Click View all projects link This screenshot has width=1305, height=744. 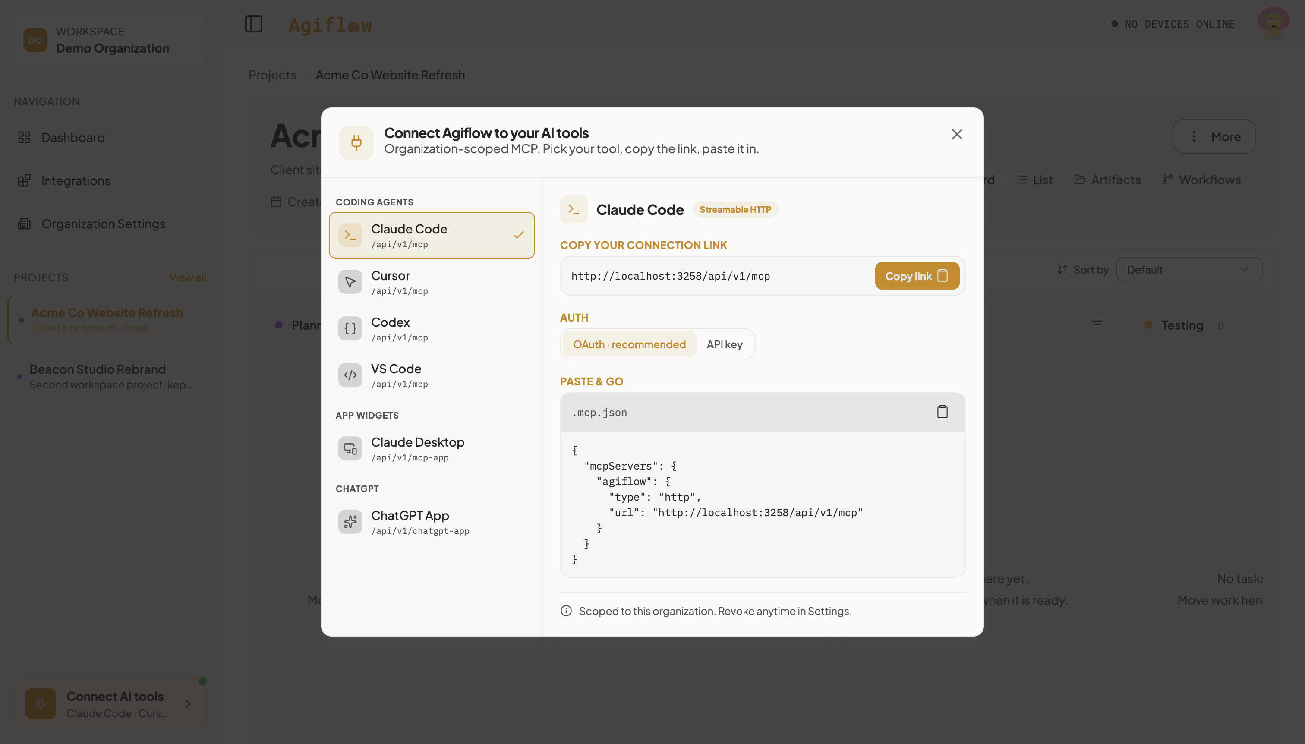(x=188, y=277)
